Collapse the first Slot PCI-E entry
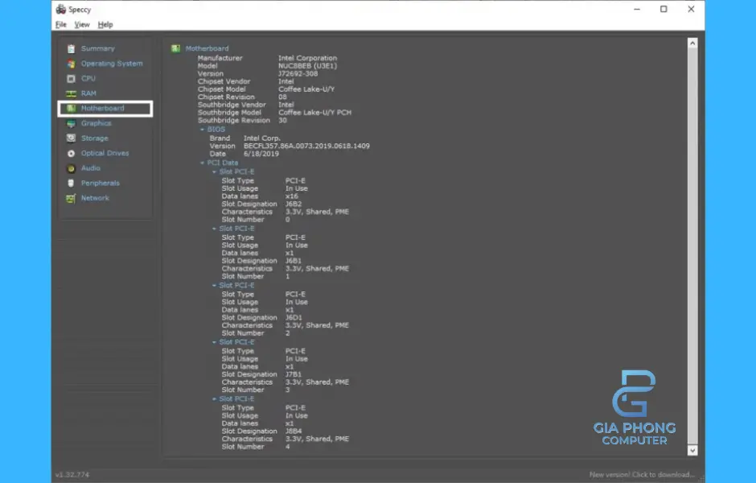 pyautogui.click(x=215, y=171)
